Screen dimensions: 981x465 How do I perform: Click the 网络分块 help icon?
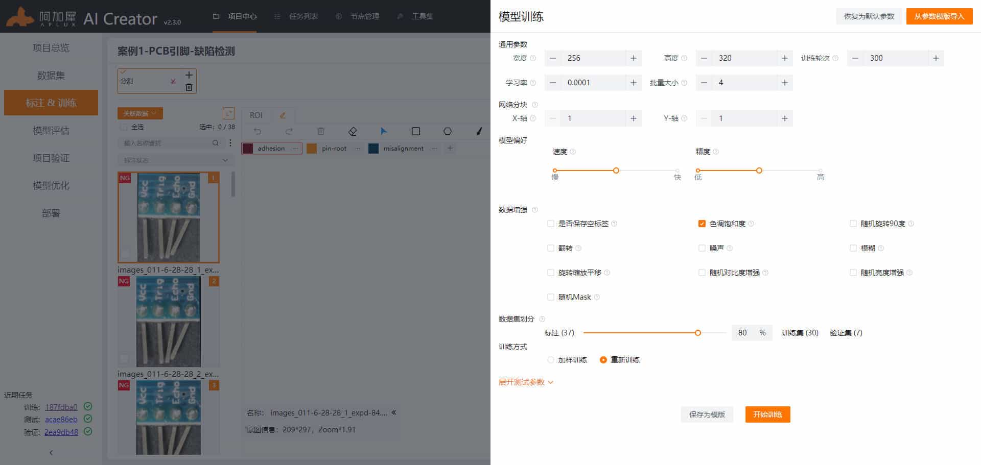click(x=535, y=105)
